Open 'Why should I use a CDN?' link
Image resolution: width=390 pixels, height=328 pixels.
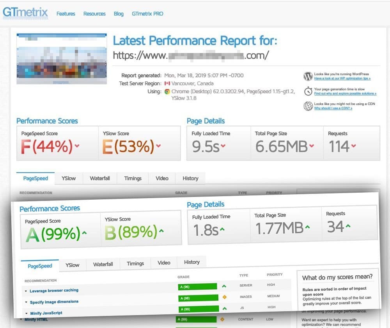click(x=333, y=108)
